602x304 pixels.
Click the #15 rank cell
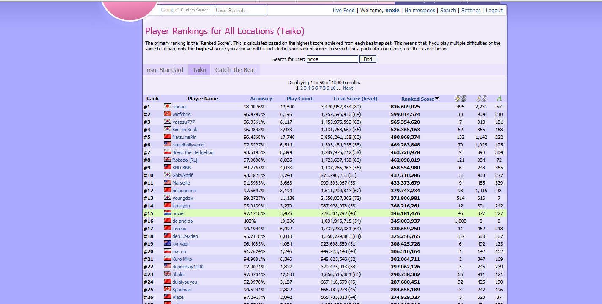click(x=148, y=213)
